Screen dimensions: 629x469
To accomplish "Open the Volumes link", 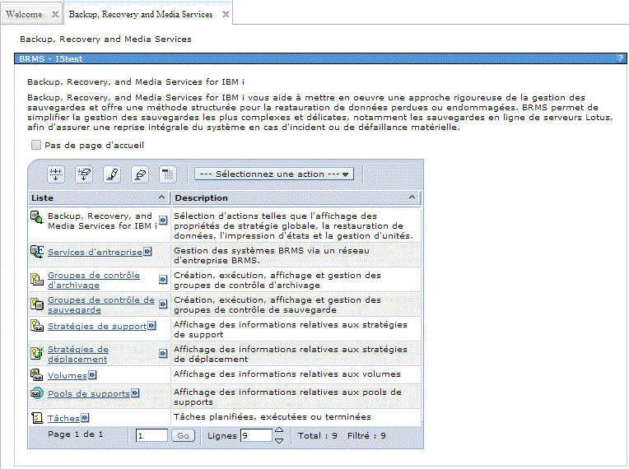I will tap(68, 376).
